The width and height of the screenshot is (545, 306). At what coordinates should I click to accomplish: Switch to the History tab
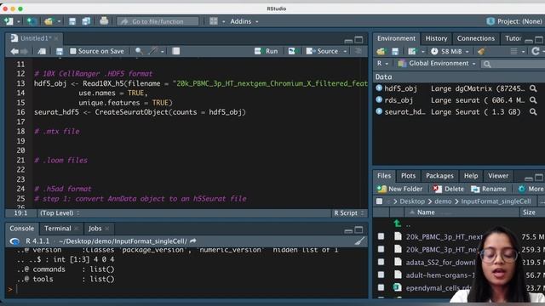point(436,38)
